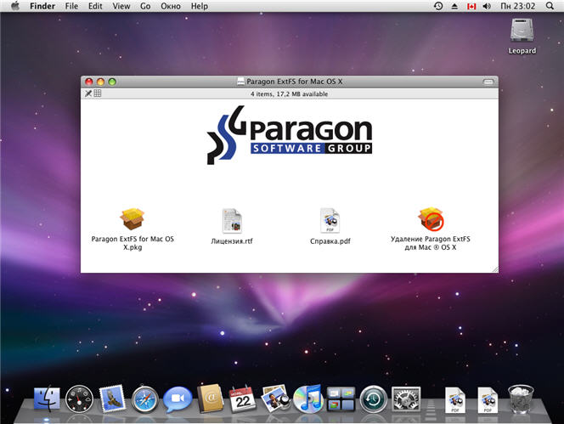Open the Edit menu
The image size is (564, 424).
95,6
